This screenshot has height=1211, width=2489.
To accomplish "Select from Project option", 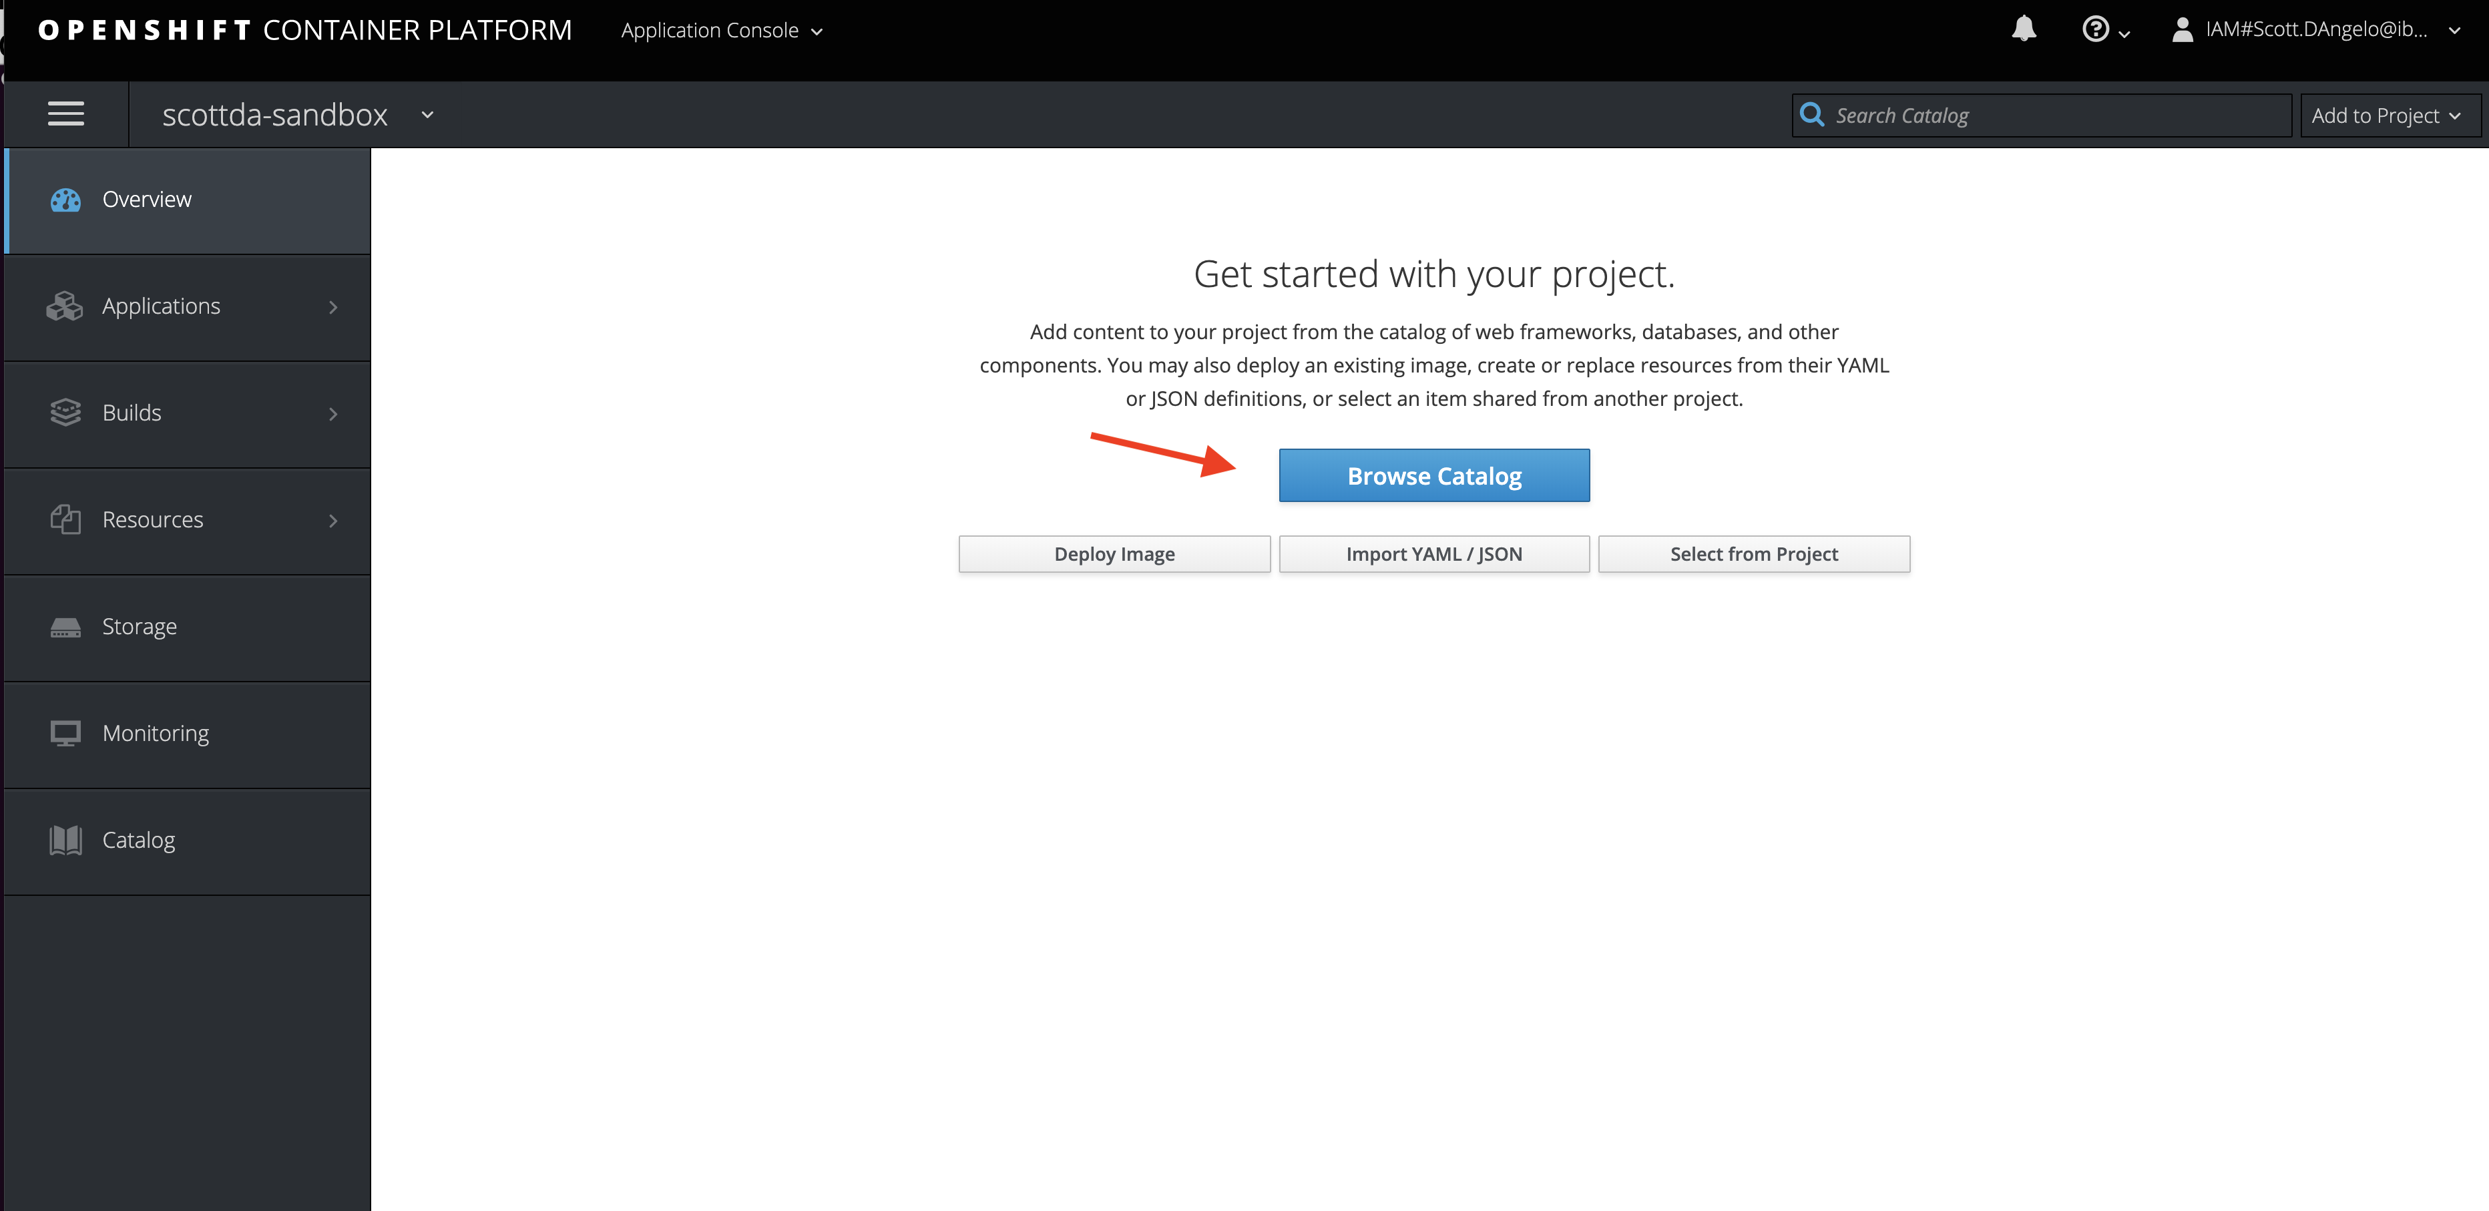I will click(x=1754, y=554).
